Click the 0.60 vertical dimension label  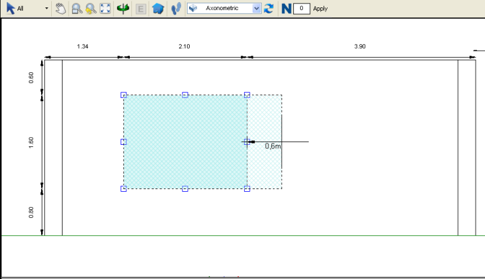coord(31,78)
